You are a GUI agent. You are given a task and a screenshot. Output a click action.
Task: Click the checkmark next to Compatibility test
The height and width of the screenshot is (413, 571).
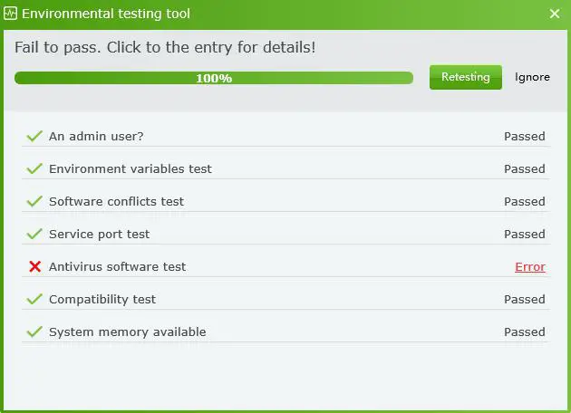point(35,299)
